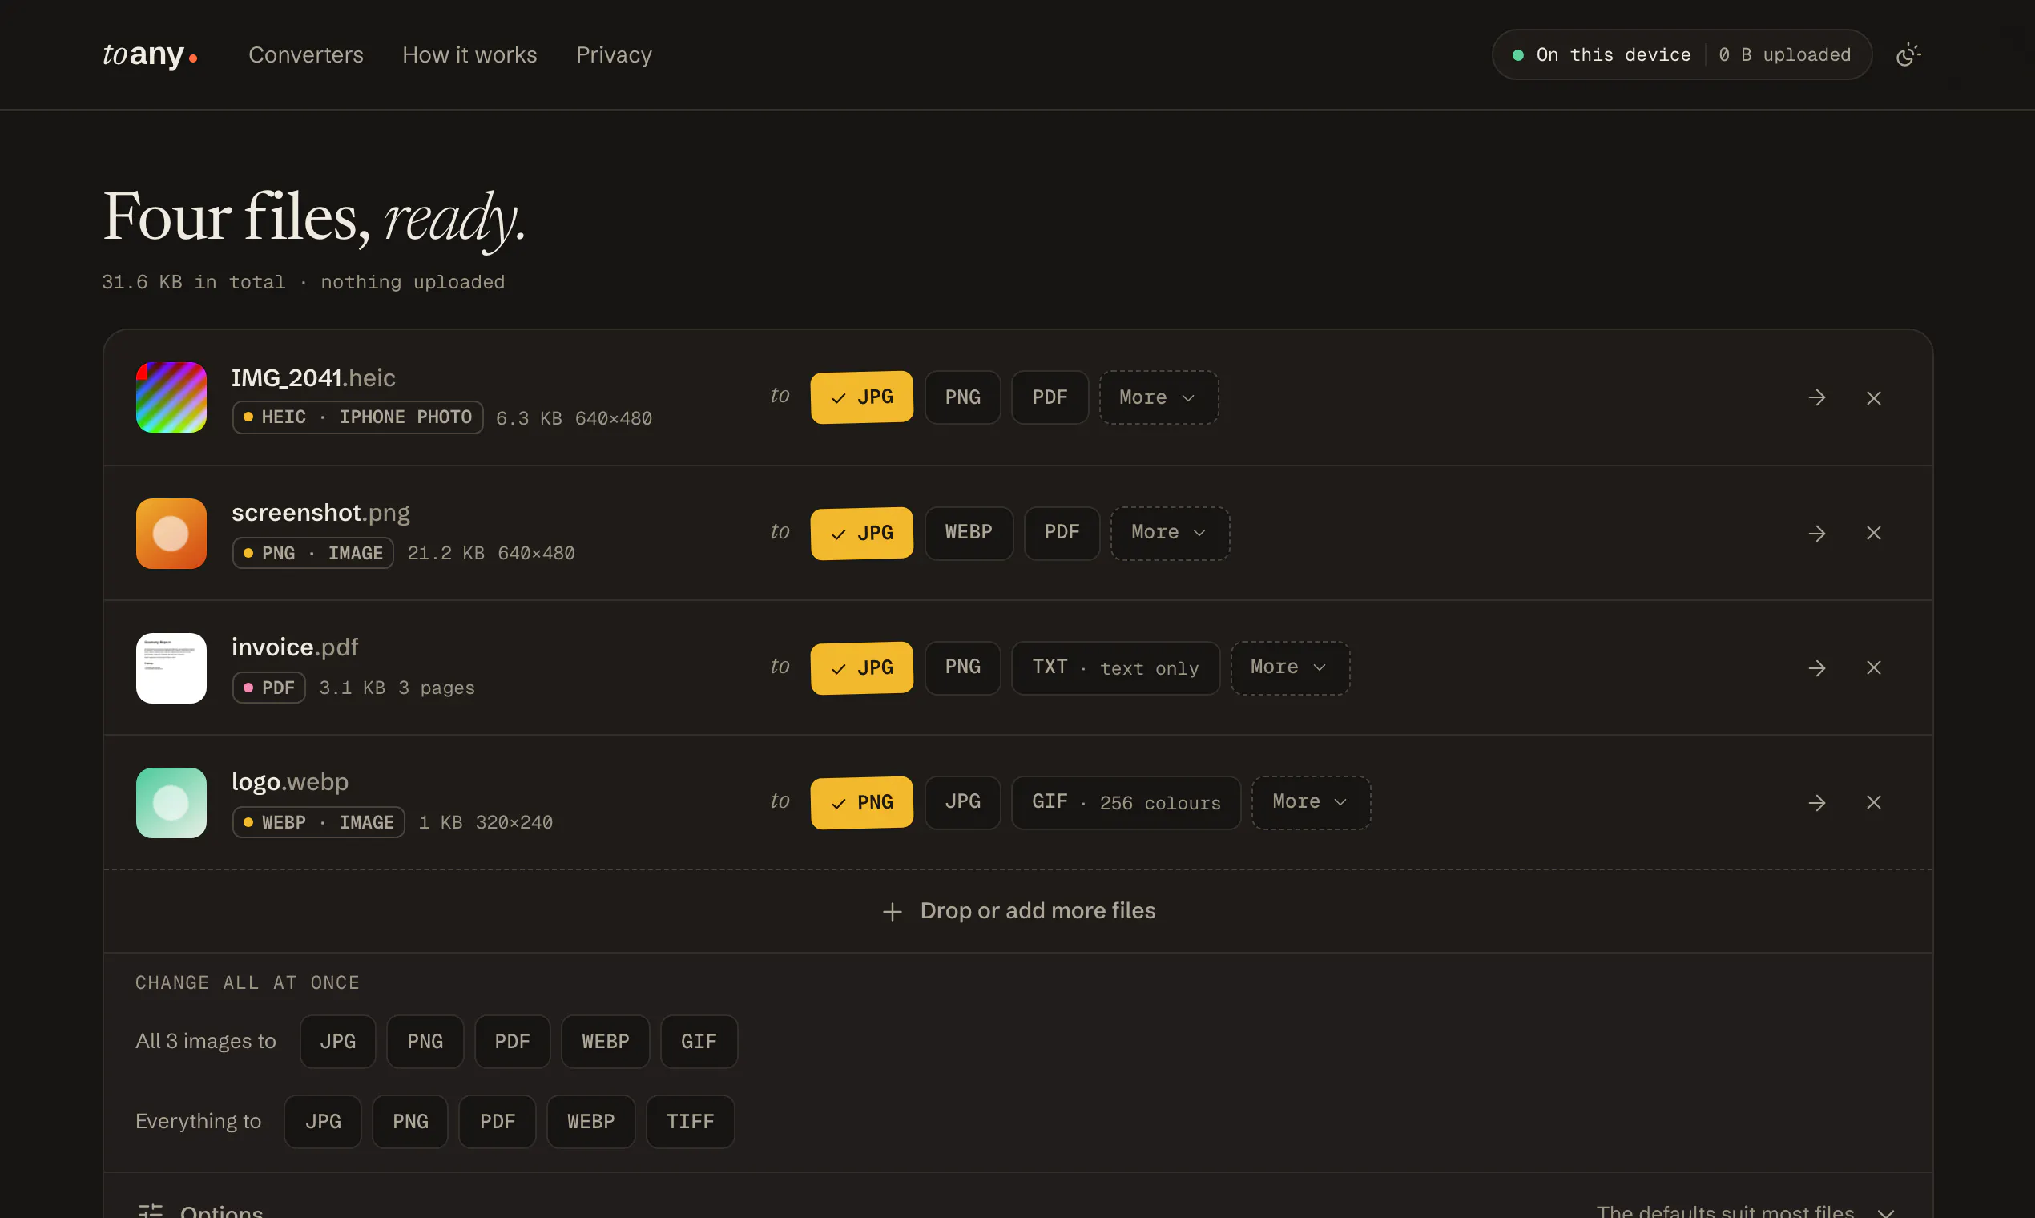Remove screenshot.png with the X icon
The width and height of the screenshot is (2035, 1218).
tap(1873, 534)
